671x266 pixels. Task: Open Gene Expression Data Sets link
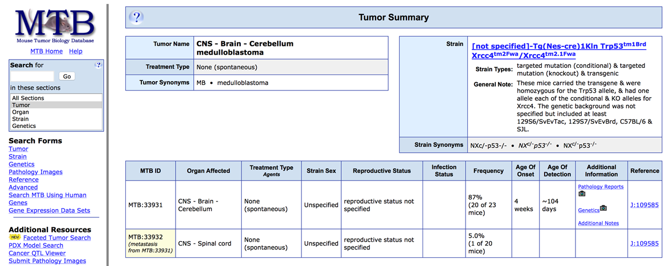(49, 210)
